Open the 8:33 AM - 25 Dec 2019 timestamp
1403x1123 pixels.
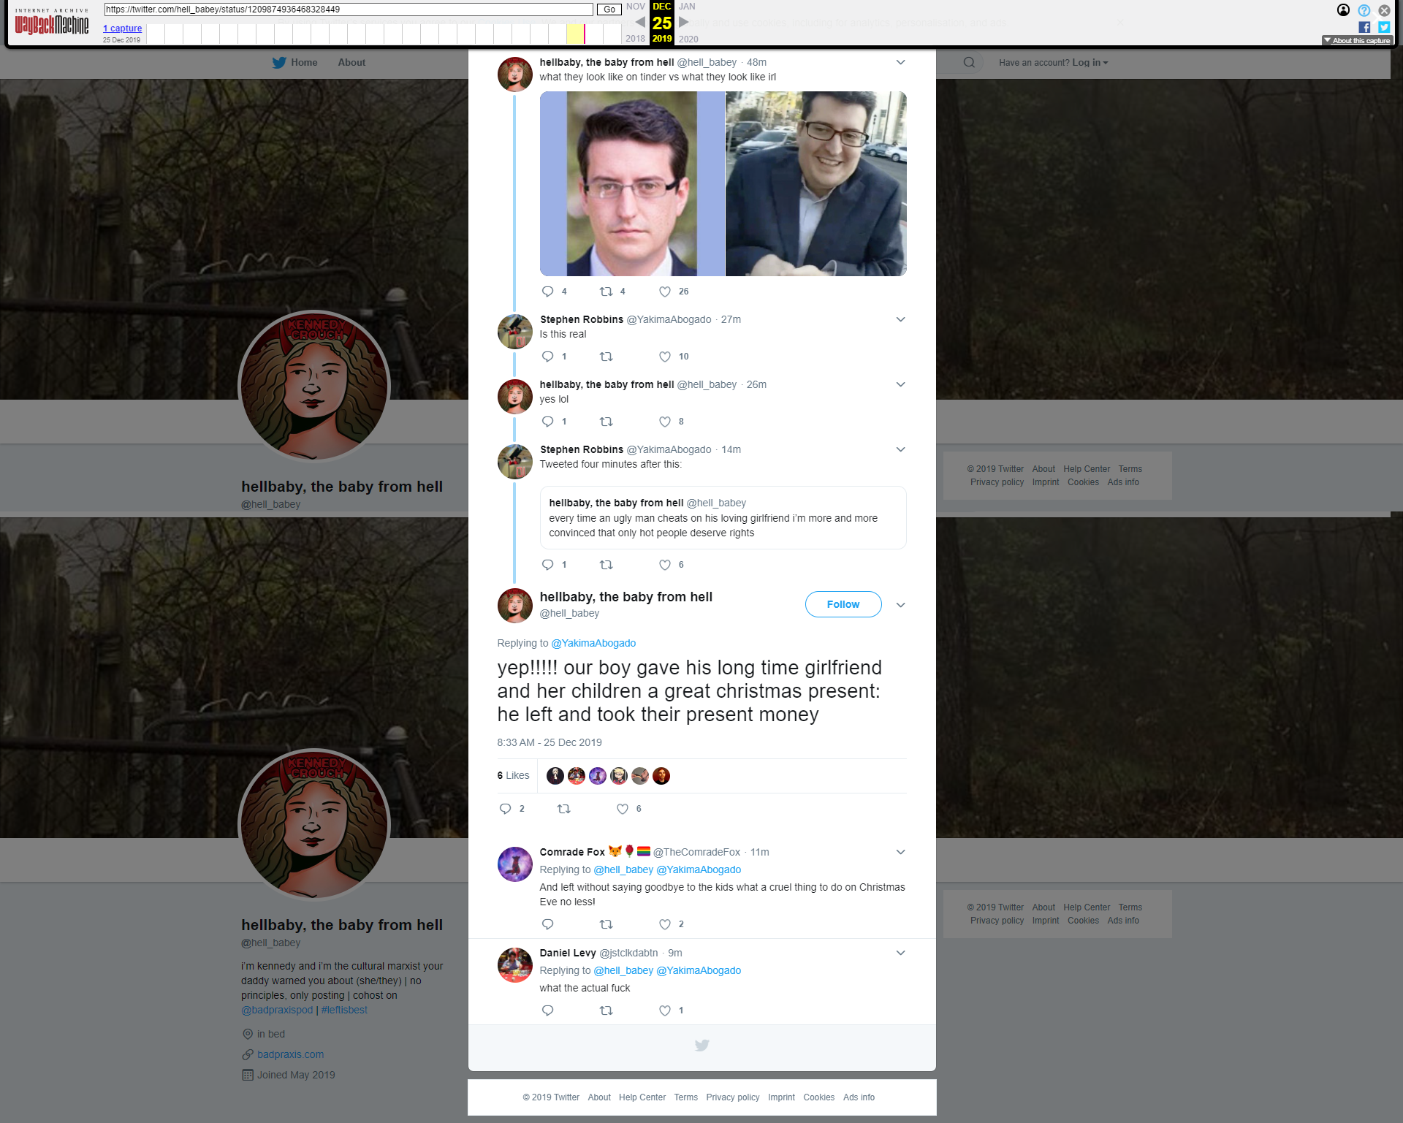(x=550, y=743)
